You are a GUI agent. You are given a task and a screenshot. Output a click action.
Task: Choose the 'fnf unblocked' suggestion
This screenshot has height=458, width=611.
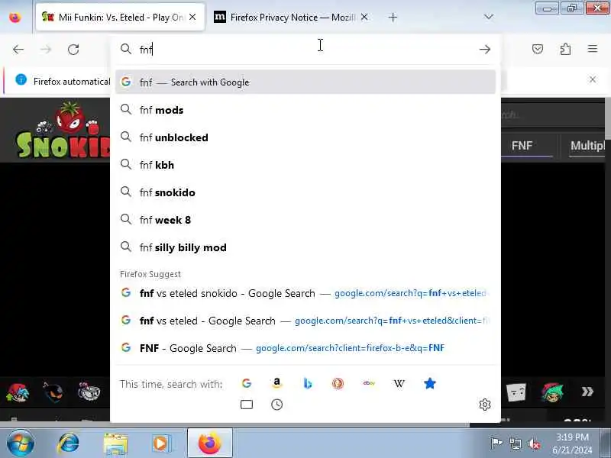pos(305,137)
